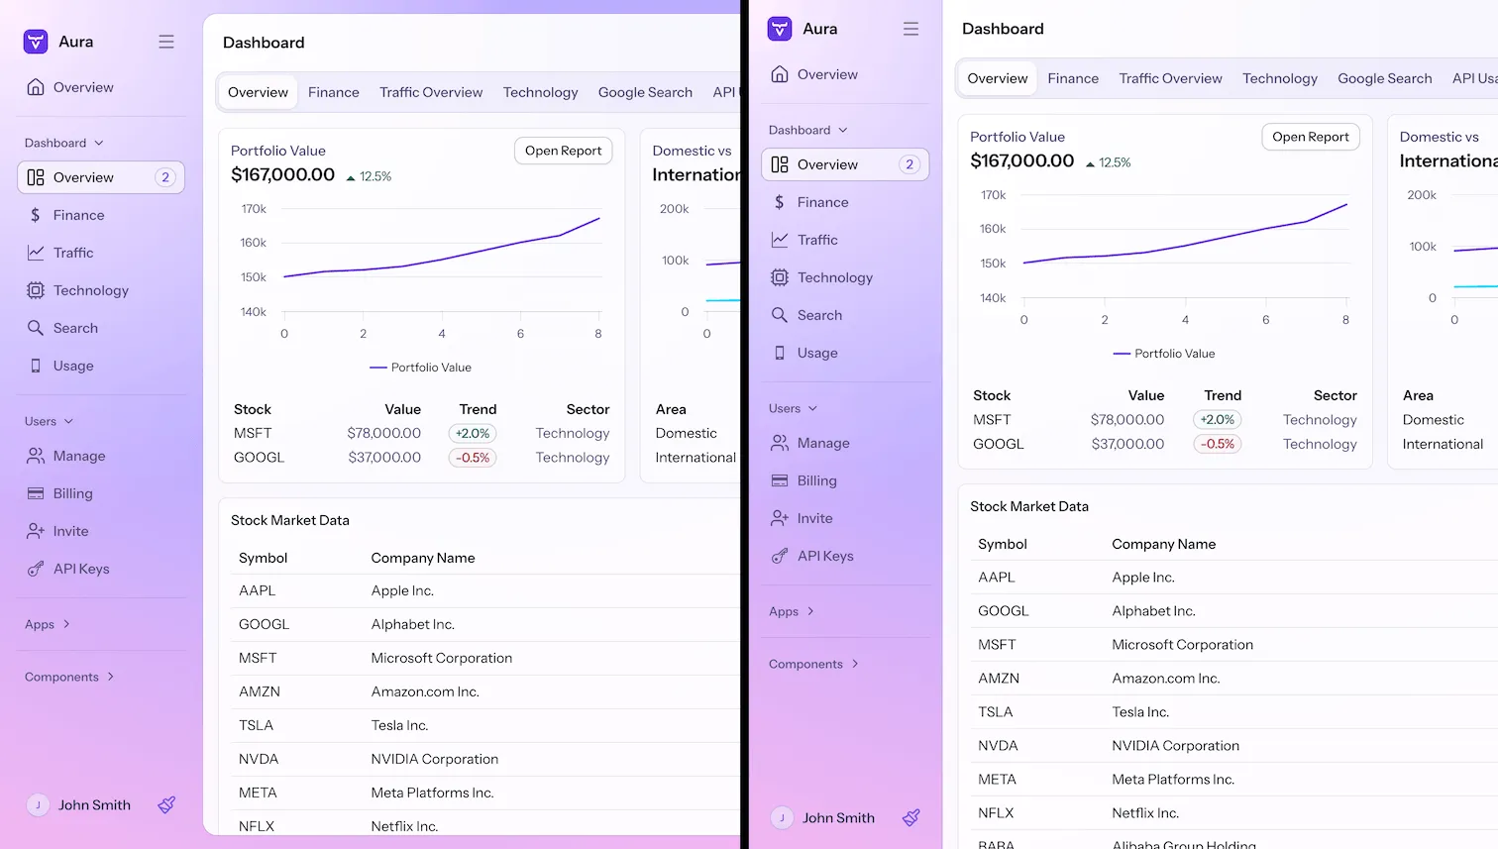This screenshot has height=849, width=1498.
Task: Click the John Smith avatar in the left window
Action: point(38,805)
